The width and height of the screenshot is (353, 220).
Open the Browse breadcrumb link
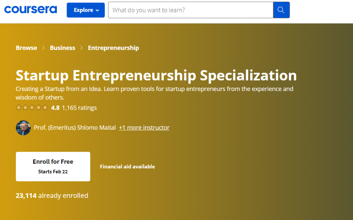tap(26, 48)
